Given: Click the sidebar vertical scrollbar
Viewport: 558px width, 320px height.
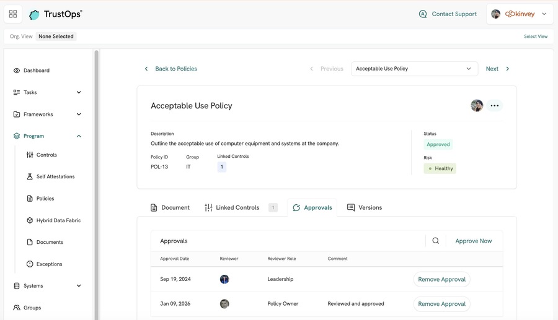Looking at the screenshot, I should 97,184.
